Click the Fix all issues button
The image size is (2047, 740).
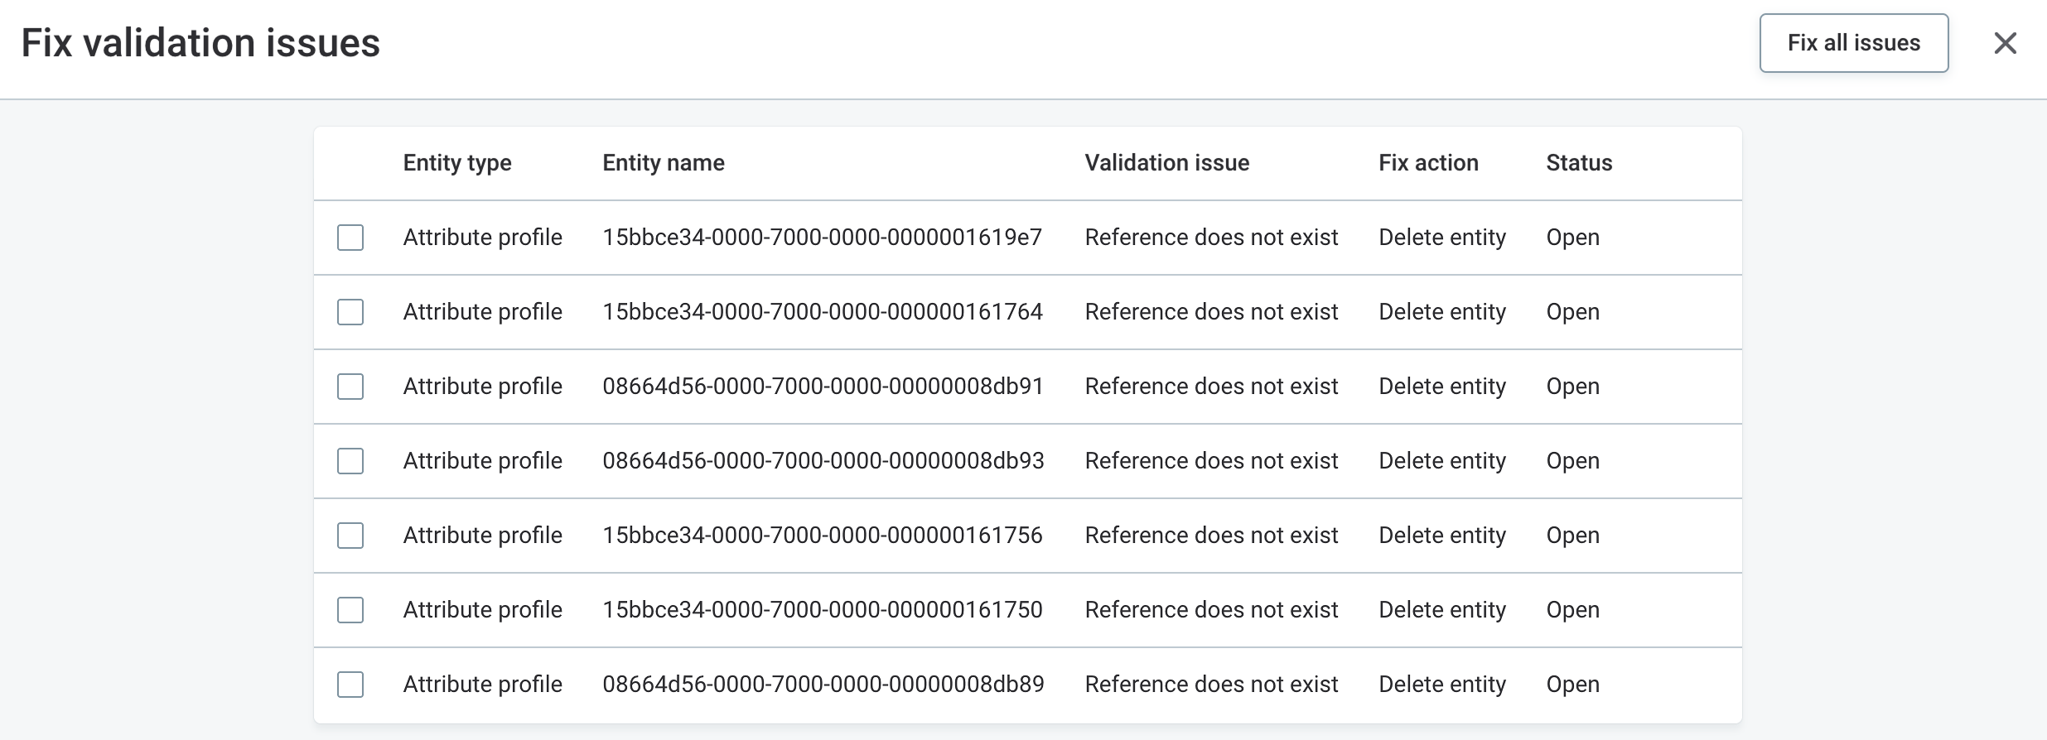(x=1854, y=43)
